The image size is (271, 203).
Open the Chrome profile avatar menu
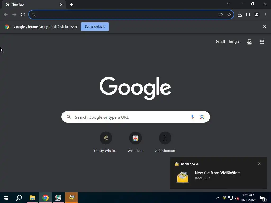pos(257,15)
